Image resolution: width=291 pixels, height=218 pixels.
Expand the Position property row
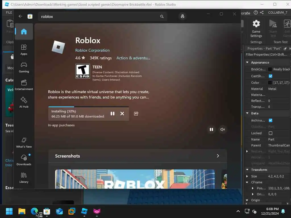click(x=253, y=188)
